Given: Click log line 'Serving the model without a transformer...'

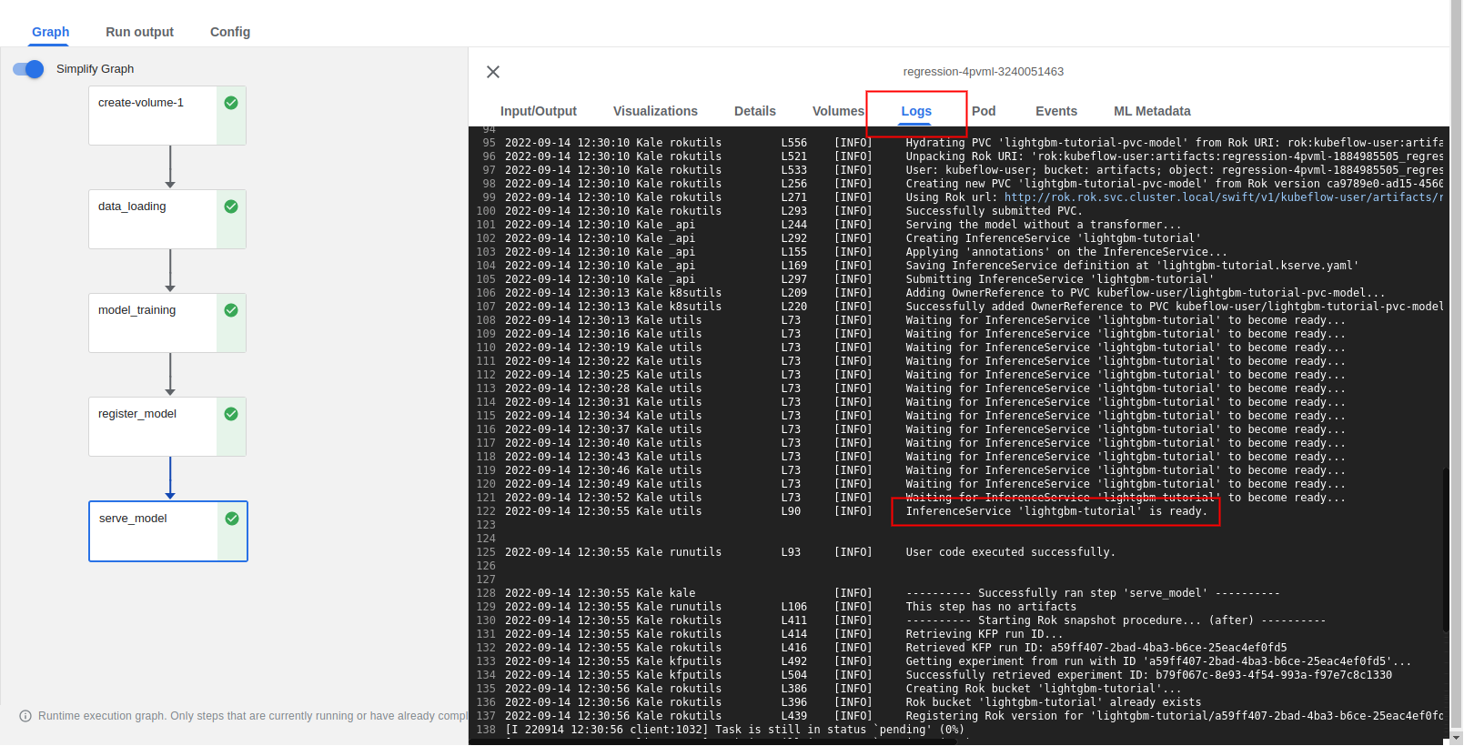Looking at the screenshot, I should coord(1044,225).
